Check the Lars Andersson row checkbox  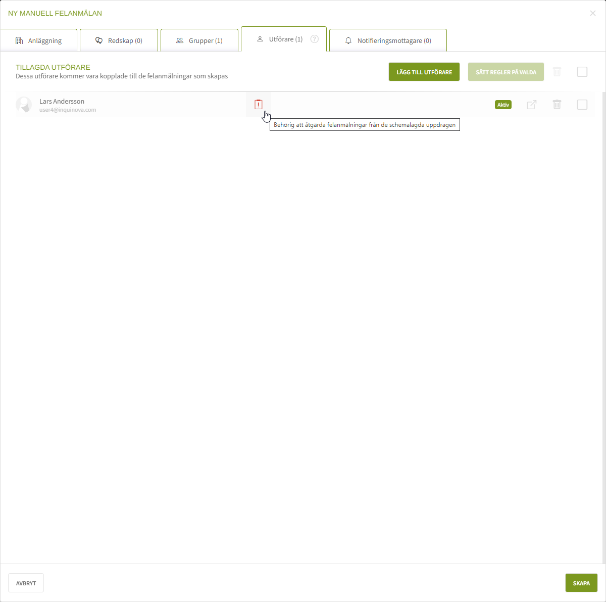coord(582,105)
